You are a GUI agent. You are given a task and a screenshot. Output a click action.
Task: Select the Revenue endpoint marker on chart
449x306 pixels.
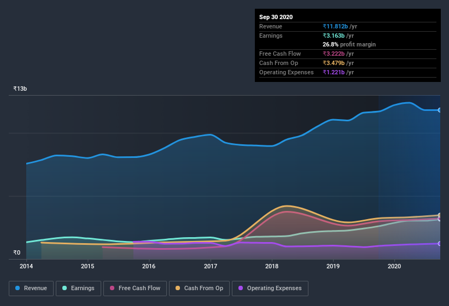point(440,110)
